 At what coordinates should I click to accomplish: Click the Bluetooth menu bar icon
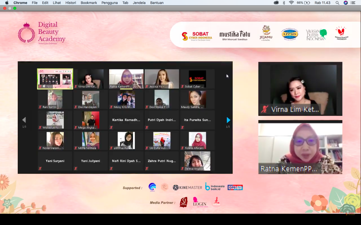[284, 3]
